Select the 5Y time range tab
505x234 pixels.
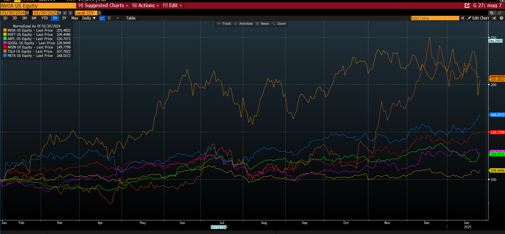click(x=64, y=18)
